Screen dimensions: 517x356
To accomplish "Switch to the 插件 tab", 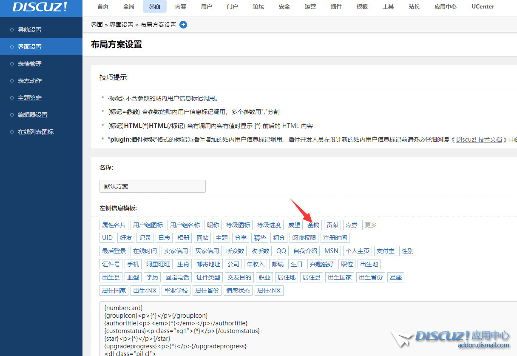I will (x=336, y=6).
